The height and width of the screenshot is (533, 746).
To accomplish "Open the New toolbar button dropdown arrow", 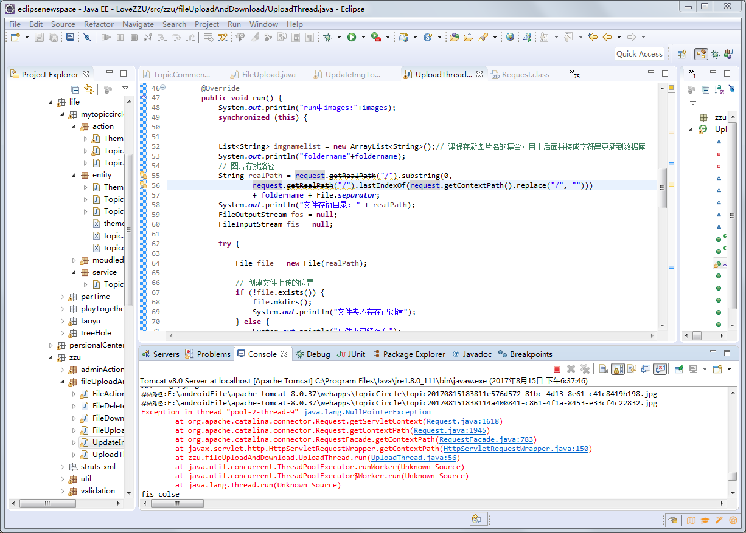I will [27, 37].
